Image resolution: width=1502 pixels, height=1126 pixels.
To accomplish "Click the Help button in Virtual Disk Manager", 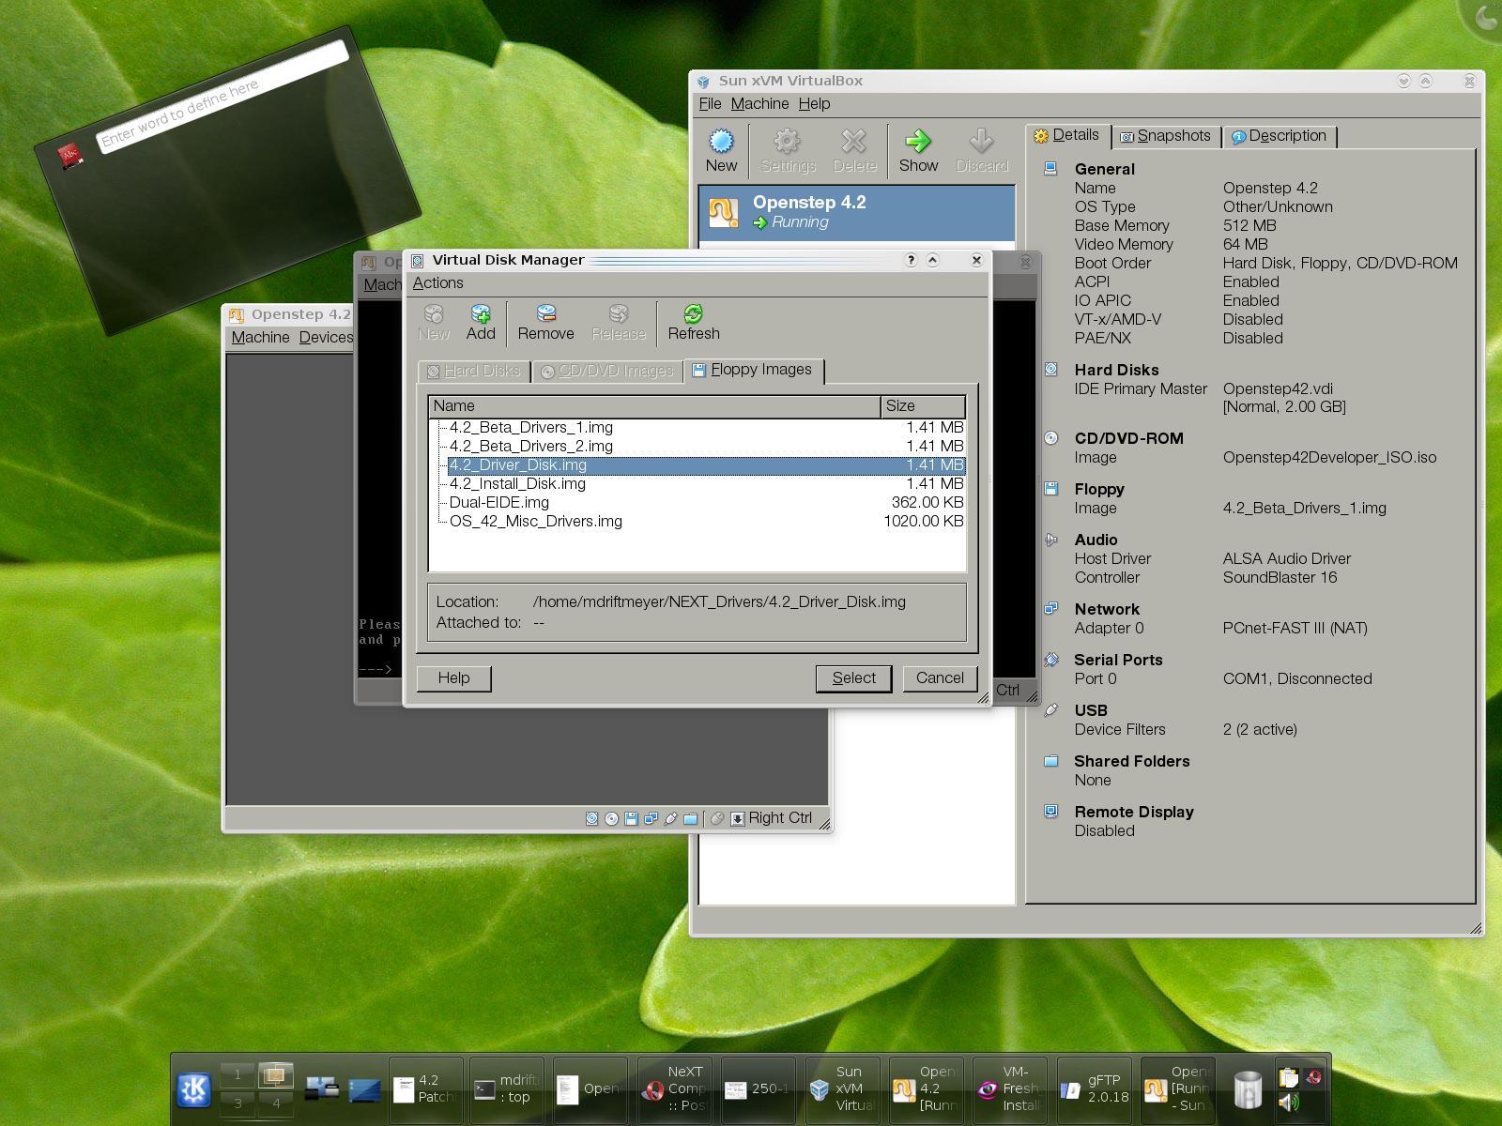I will pyautogui.click(x=452, y=677).
